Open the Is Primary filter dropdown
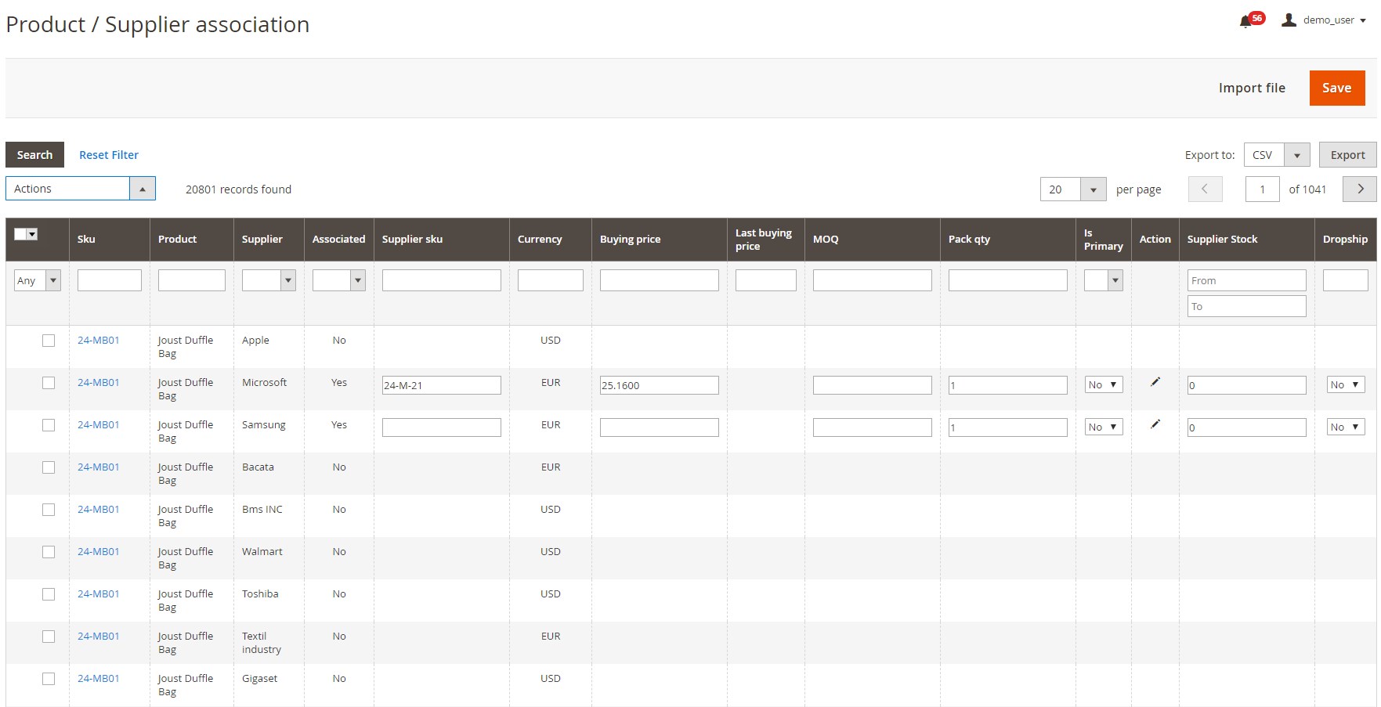The image size is (1381, 707). 1104,280
